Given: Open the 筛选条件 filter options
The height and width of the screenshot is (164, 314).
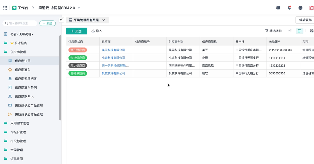Looking at the screenshot, I should tap(274, 31).
